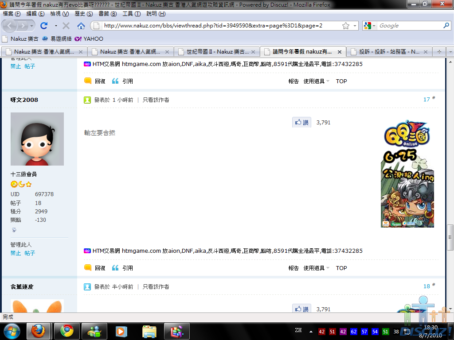Open the new tab plus button
This screenshot has height=340, width=454.
pos(439,51)
